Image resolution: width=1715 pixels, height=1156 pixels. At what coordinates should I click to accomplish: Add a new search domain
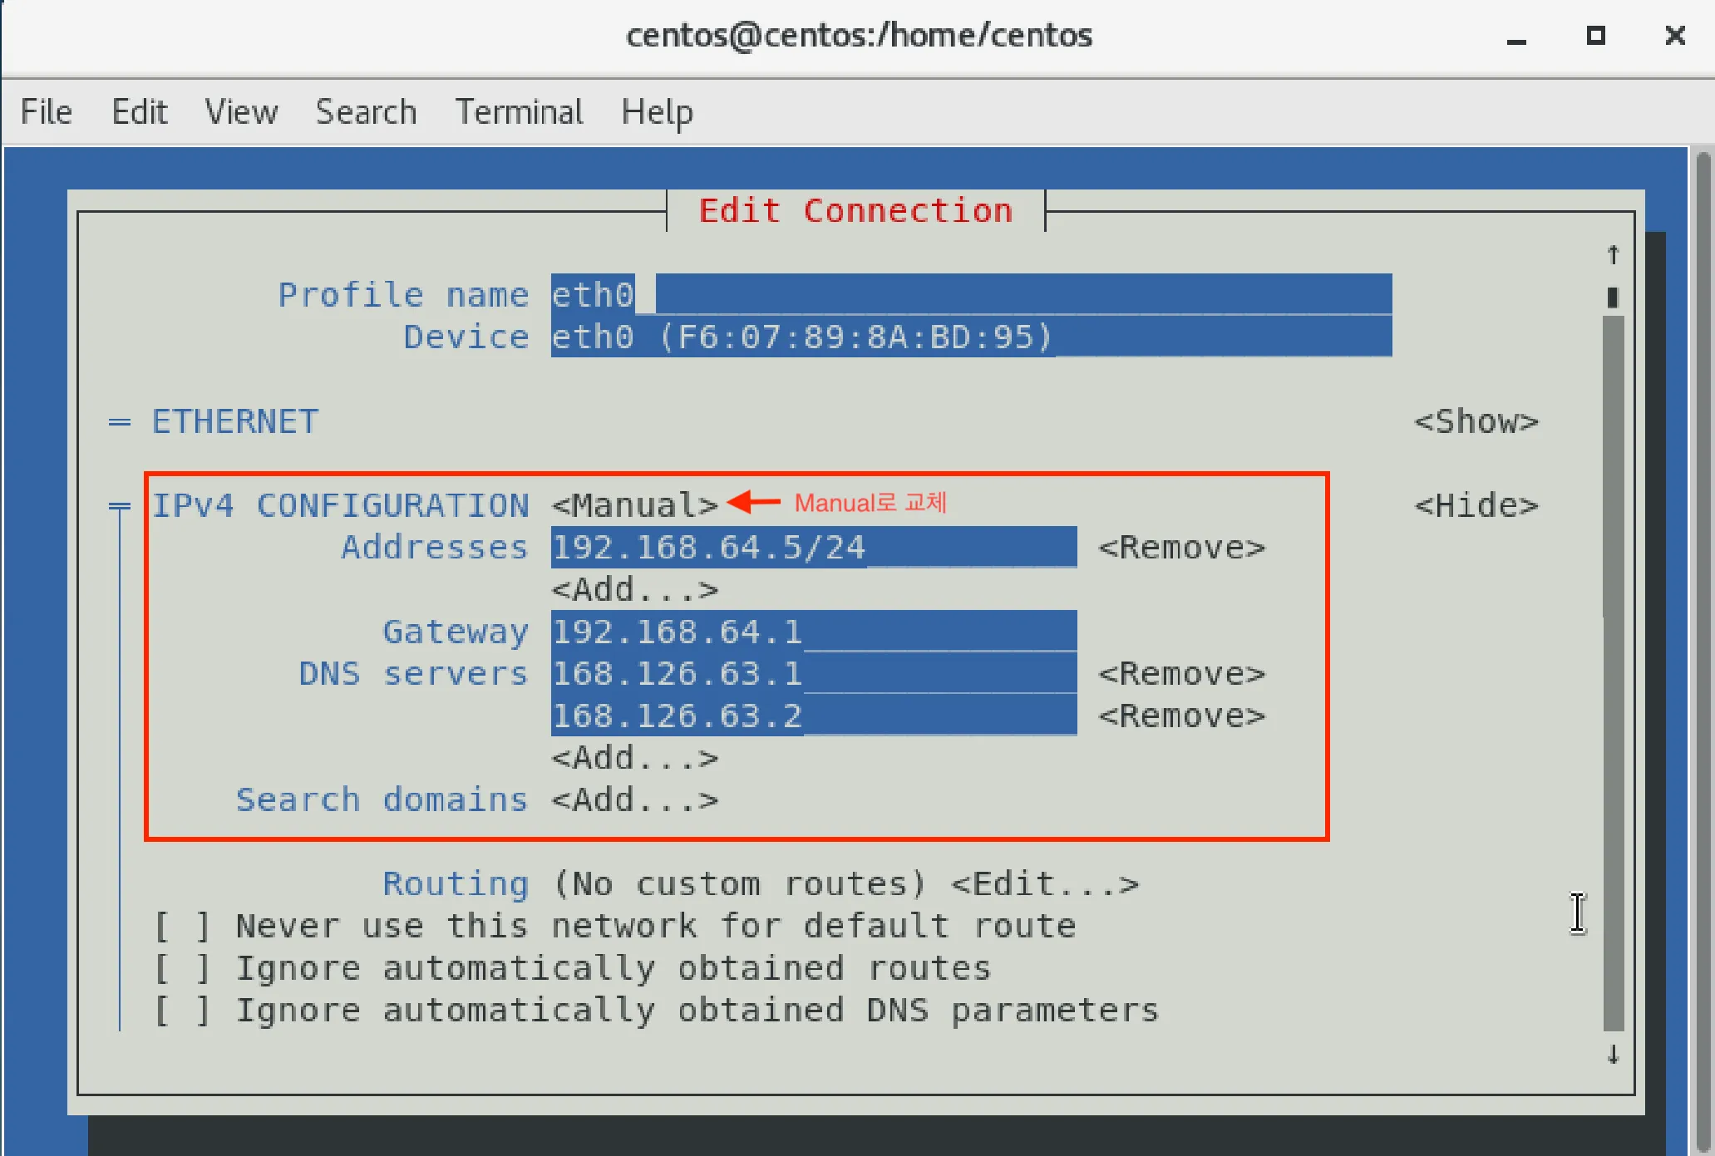click(x=634, y=799)
